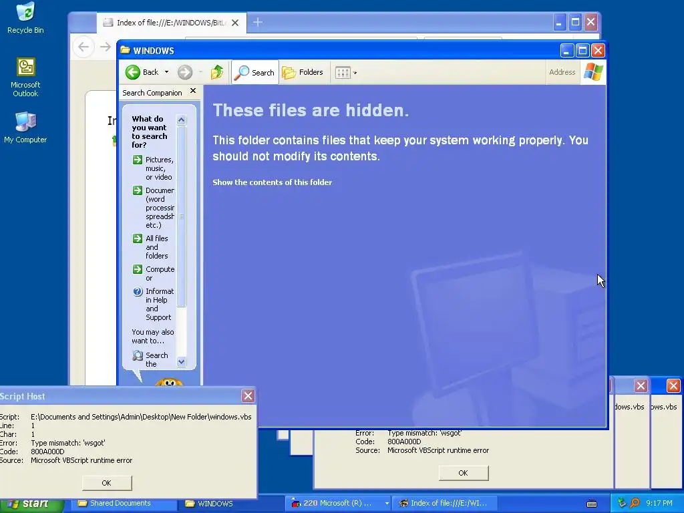The width and height of the screenshot is (684, 513).
Task: Click the browser forward arrow button
Action: pos(105,47)
